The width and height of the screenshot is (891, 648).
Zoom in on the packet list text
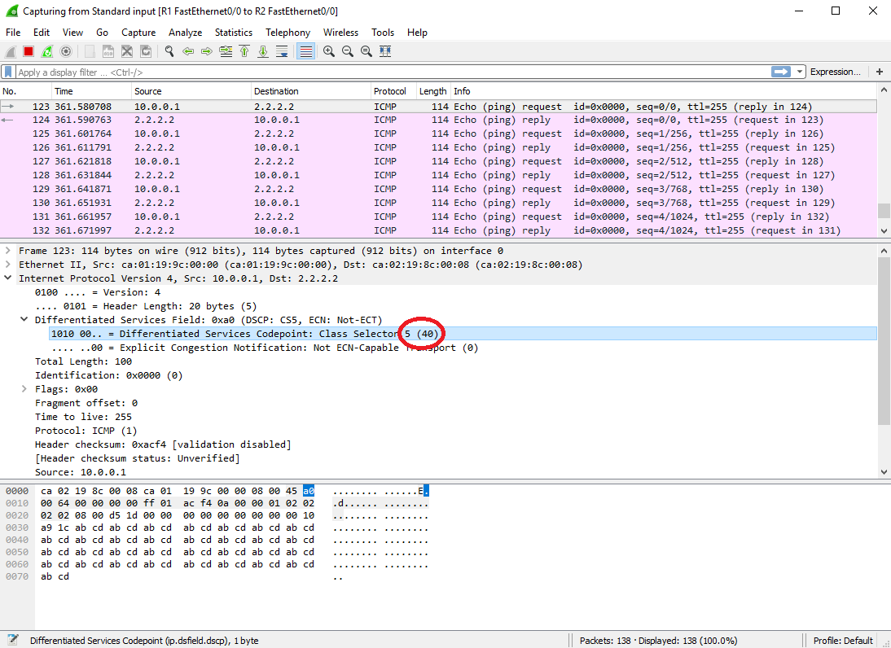328,50
